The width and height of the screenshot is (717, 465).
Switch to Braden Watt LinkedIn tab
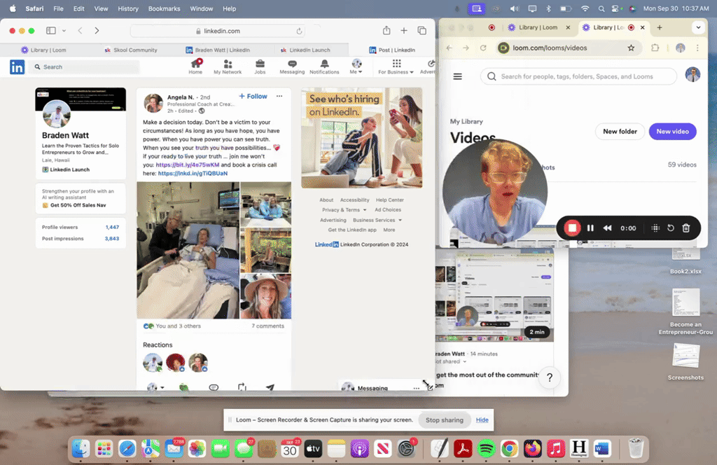coord(218,50)
